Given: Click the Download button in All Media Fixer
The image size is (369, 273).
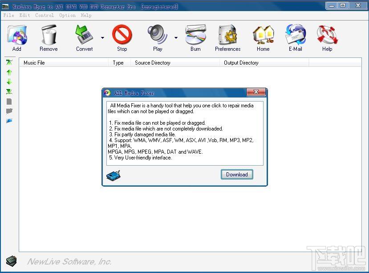Looking at the screenshot, I should (x=237, y=174).
